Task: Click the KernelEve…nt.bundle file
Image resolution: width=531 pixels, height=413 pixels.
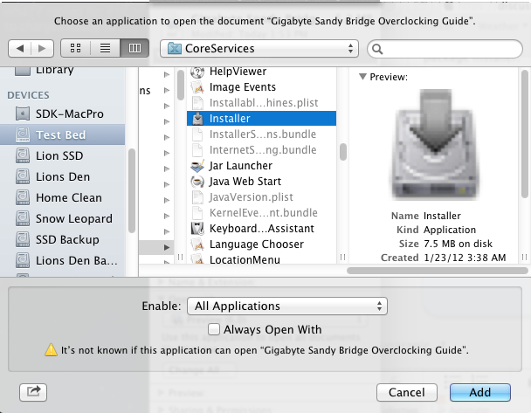Action: [261, 212]
